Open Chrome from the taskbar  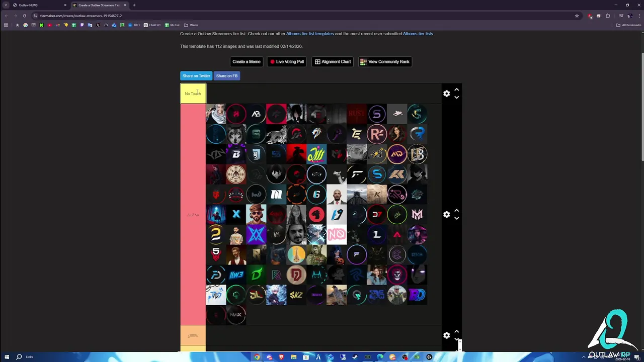257,357
